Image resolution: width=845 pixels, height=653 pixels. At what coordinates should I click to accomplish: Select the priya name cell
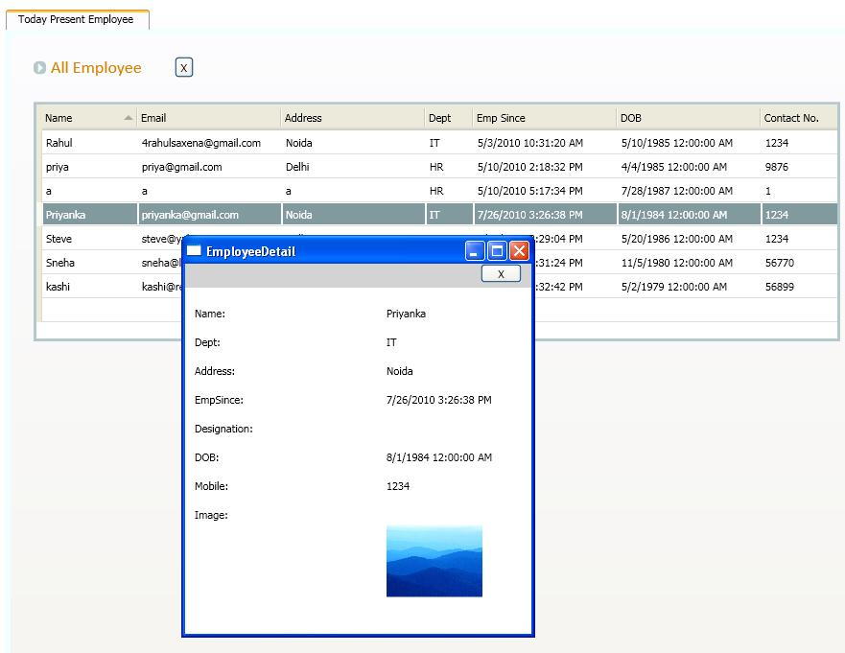[x=89, y=167]
